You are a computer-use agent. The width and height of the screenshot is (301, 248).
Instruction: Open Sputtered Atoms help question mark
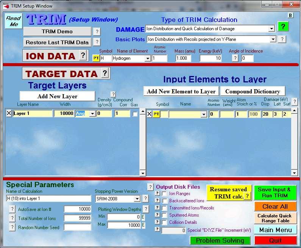click(157, 215)
